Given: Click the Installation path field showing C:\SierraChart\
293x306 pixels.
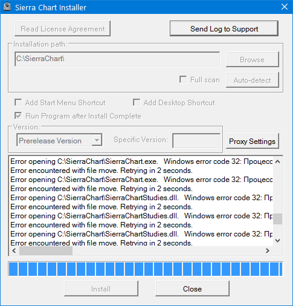Looking at the screenshot, I should (x=117, y=59).
